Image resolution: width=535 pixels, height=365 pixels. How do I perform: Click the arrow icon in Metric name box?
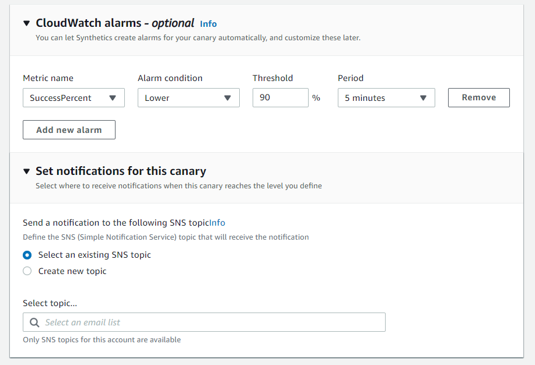pyautogui.click(x=113, y=98)
